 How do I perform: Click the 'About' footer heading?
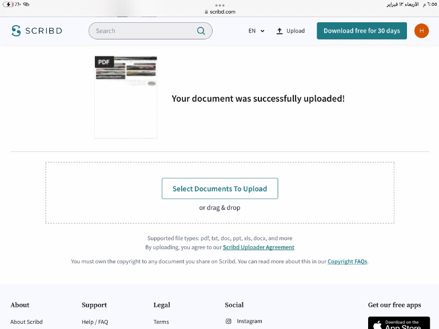click(x=20, y=305)
